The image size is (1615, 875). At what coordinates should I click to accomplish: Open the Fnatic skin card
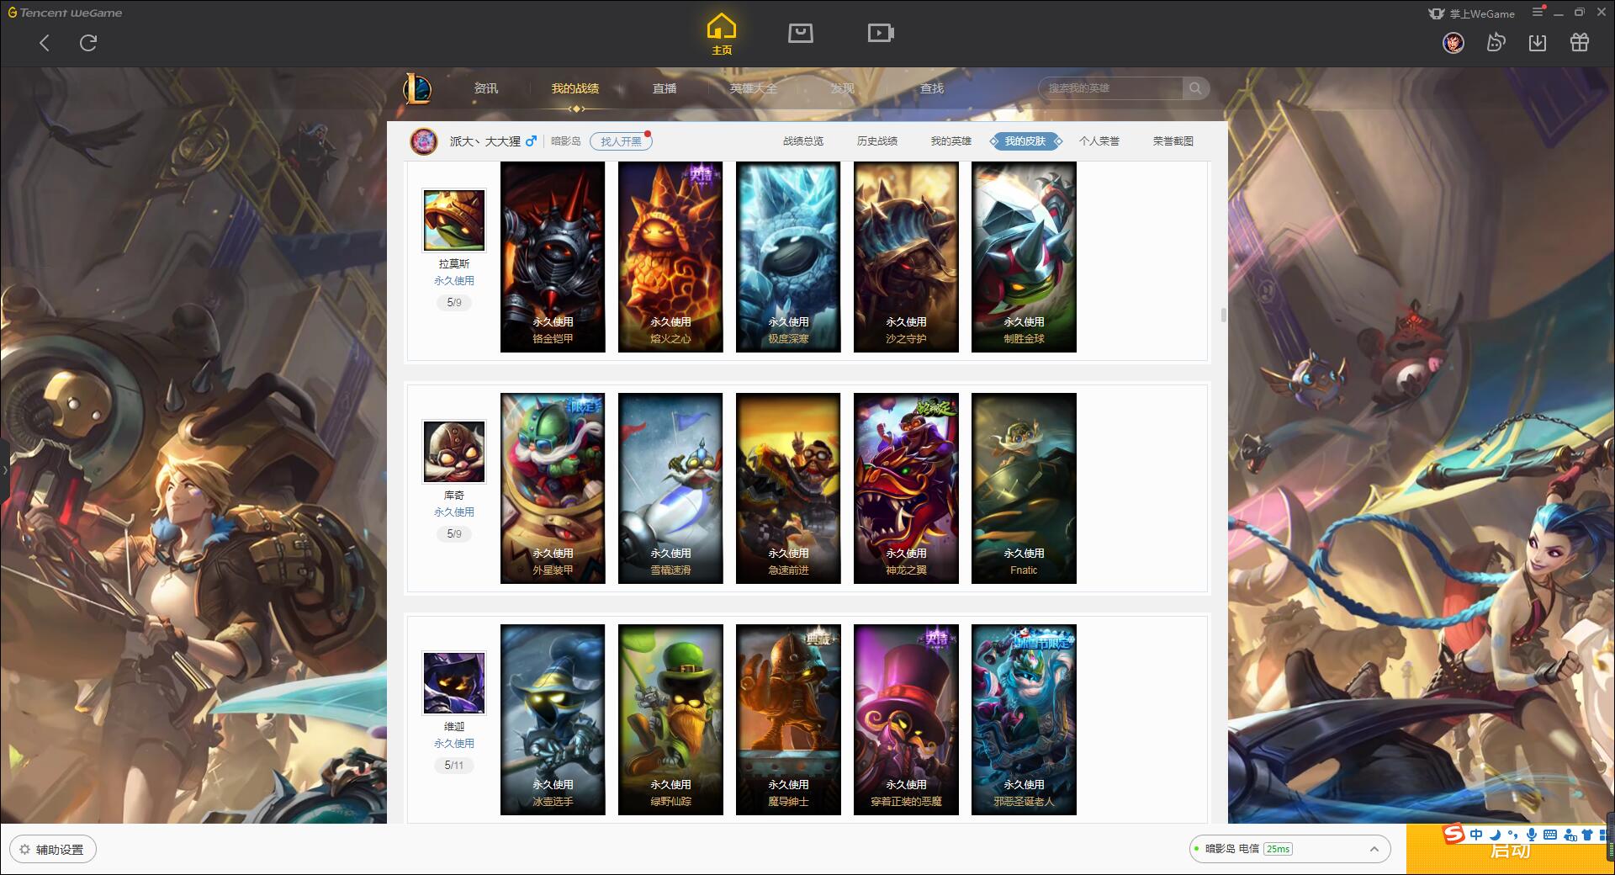(1024, 488)
